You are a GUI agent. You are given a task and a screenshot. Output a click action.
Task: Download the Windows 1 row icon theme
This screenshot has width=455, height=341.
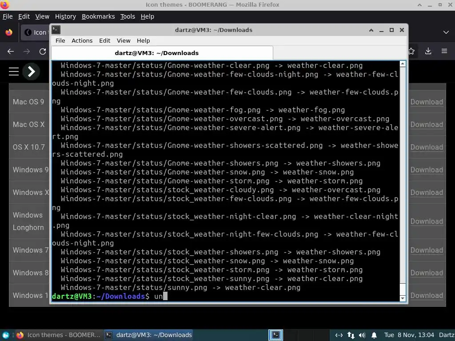pos(427,295)
